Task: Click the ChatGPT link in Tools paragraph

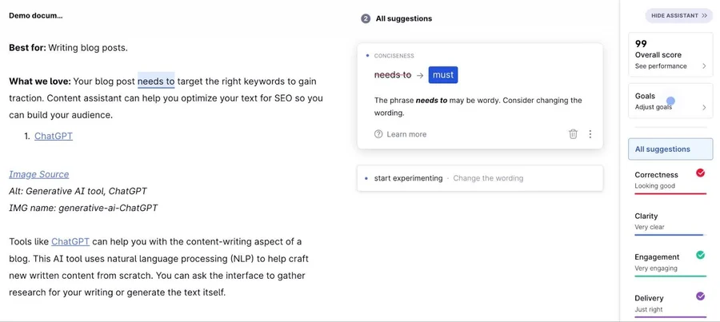Action: (70, 242)
